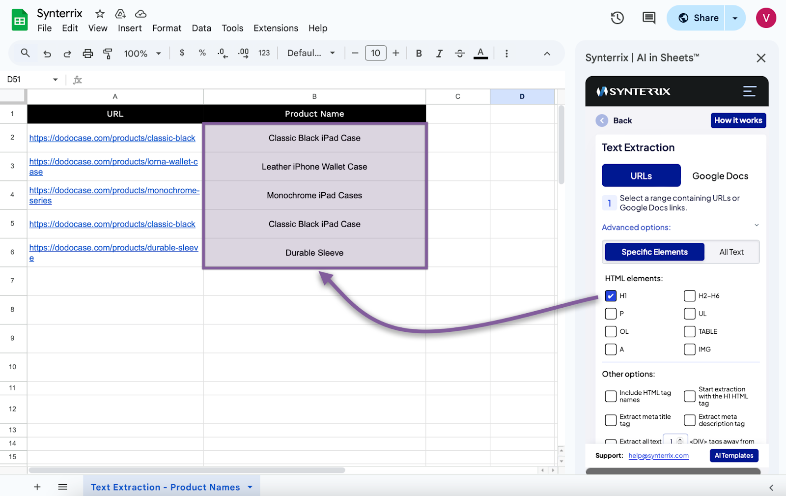This screenshot has width=786, height=496.
Task: Show the side panel chevron at bottom right
Action: point(771,488)
